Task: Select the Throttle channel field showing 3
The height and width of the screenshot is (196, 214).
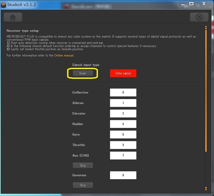Action: [x=123, y=145]
